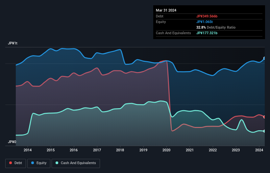Click the JP¥0 axis label
This screenshot has width=270, height=173.
12,142
